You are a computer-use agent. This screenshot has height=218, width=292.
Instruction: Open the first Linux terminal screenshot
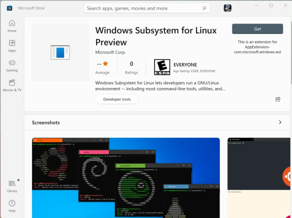click(x=125, y=177)
